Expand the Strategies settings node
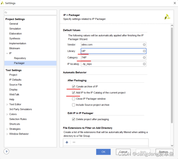178x159 pixels. (x=7, y=129)
